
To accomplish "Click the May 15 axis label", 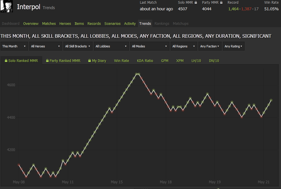I will point(117,182).
